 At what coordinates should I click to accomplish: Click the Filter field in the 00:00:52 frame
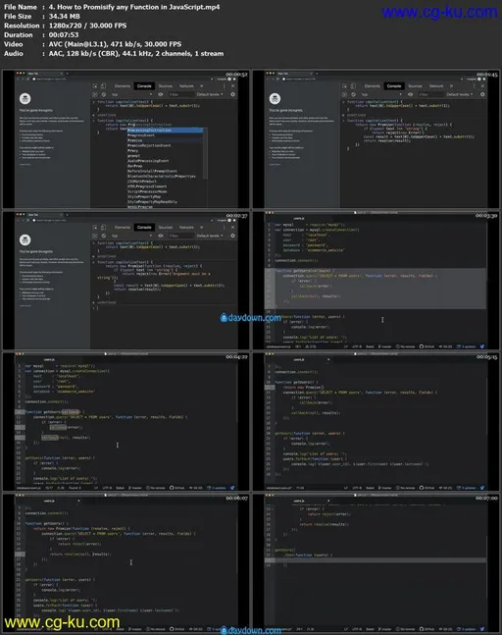tap(180, 94)
